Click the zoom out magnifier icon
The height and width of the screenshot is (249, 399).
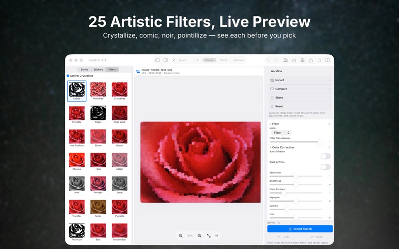click(181, 236)
